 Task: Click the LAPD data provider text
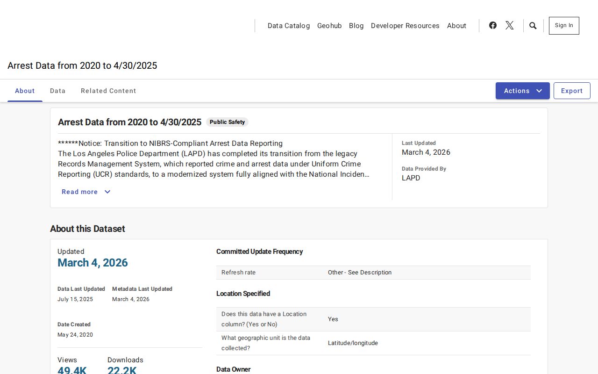click(x=411, y=178)
